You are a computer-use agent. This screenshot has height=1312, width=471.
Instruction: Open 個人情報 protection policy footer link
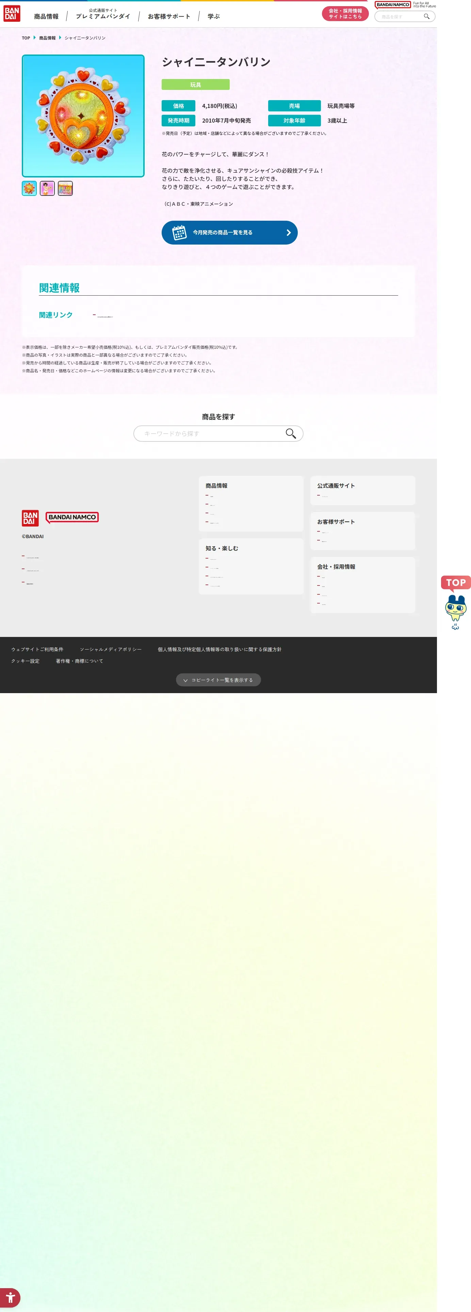click(x=219, y=650)
